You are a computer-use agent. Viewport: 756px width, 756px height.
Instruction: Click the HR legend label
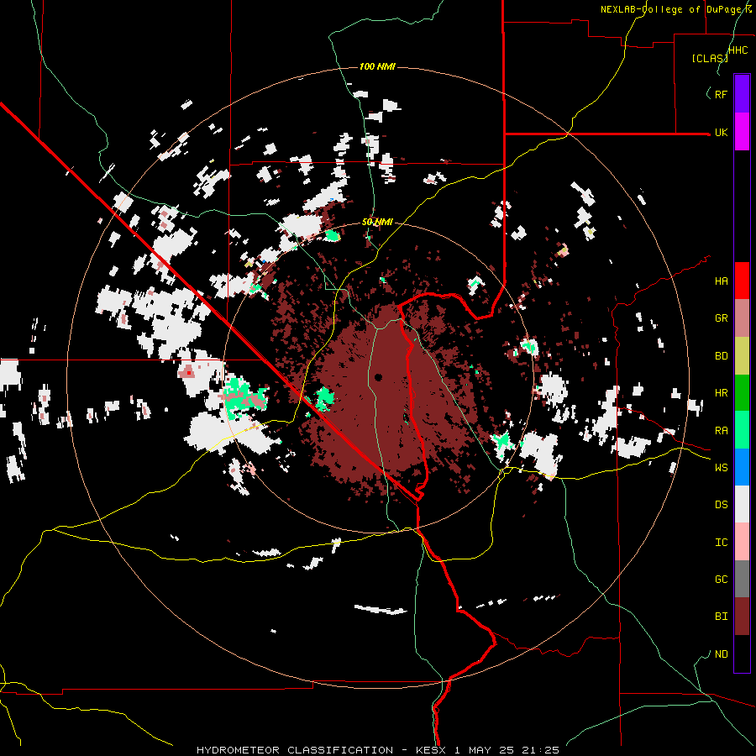pos(721,393)
